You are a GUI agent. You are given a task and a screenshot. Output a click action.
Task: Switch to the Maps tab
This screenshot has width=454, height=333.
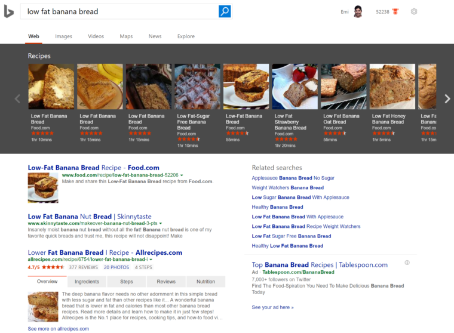point(126,36)
